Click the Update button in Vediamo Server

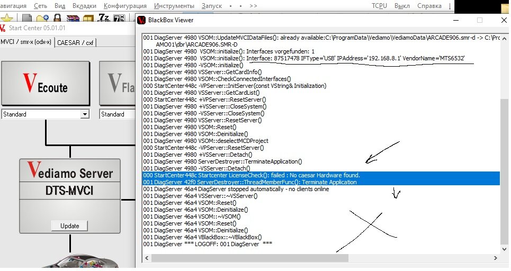(x=69, y=226)
